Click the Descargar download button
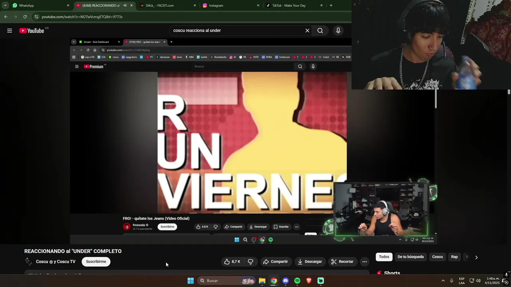This screenshot has height=287, width=511. tap(310, 261)
